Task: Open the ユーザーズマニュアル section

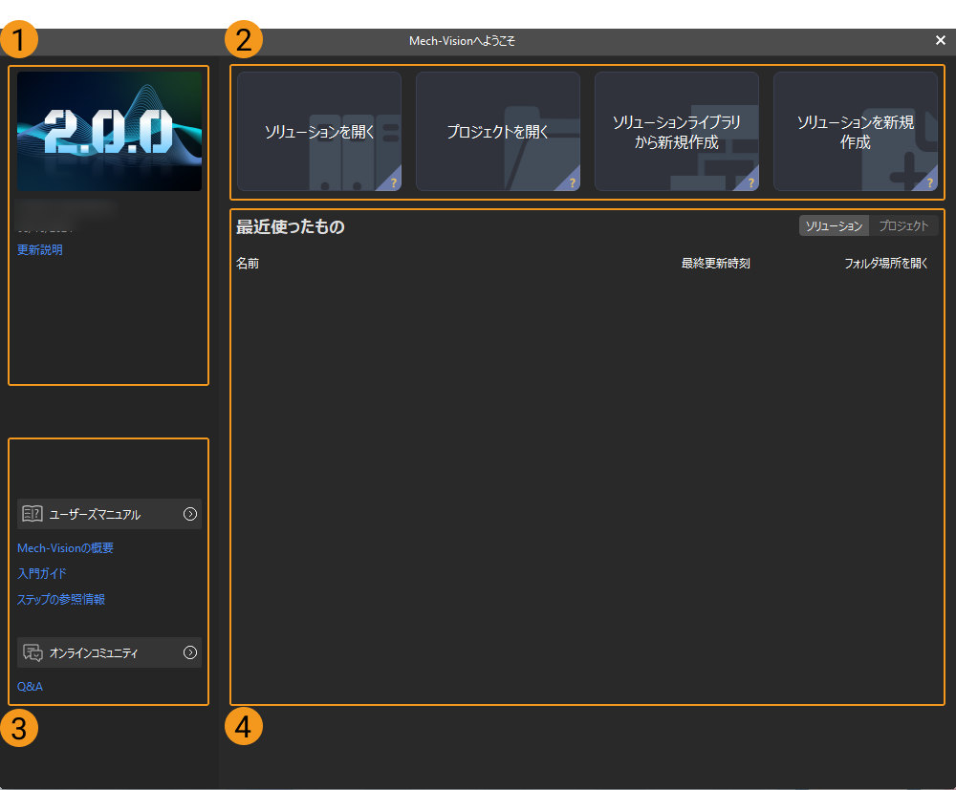Action: [109, 514]
